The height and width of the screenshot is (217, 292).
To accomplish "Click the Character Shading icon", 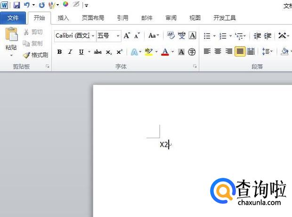I will [x=181, y=52].
